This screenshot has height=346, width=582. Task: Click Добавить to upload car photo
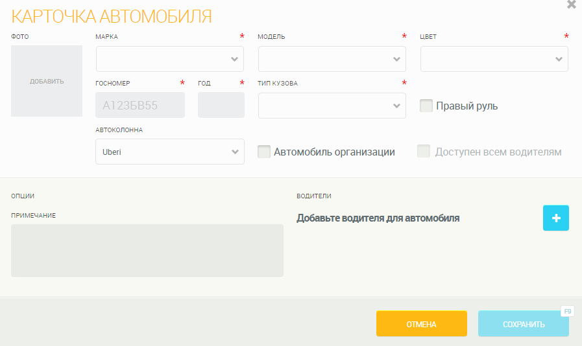pos(47,81)
